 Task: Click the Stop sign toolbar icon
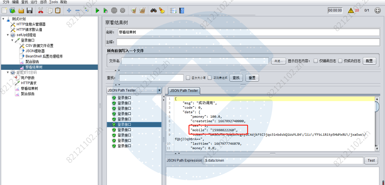click(x=114, y=10)
